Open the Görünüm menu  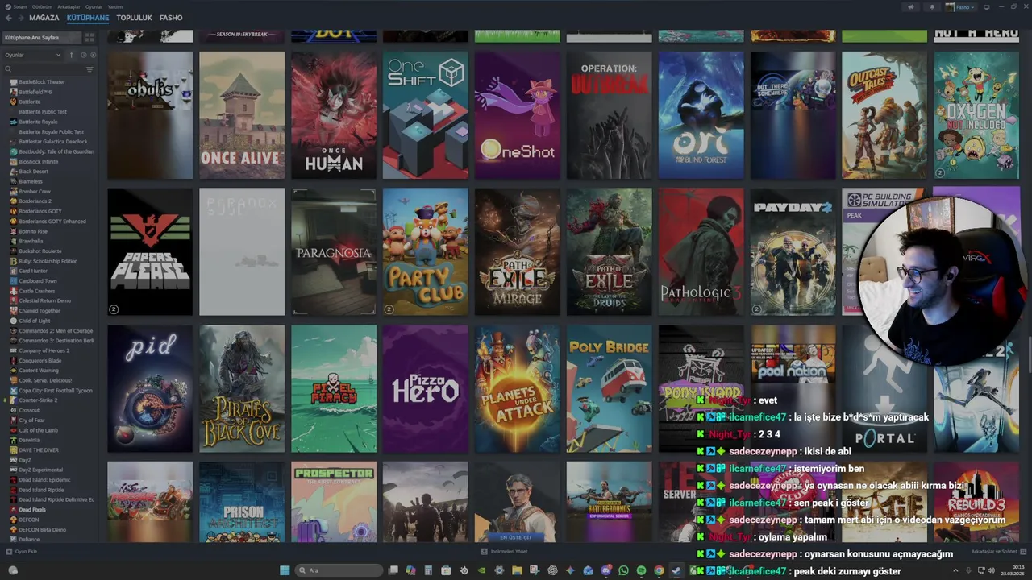[44, 6]
